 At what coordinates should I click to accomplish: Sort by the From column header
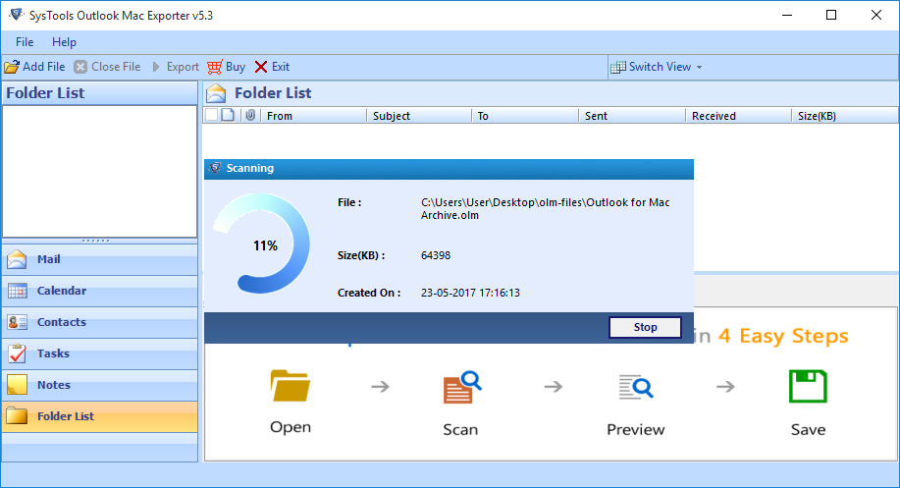[313, 116]
